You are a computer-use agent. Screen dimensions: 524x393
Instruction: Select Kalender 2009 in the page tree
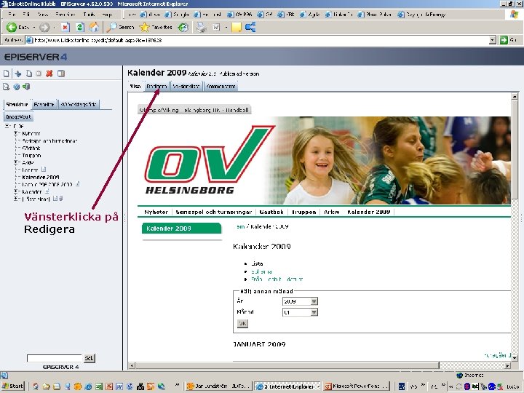click(41, 177)
